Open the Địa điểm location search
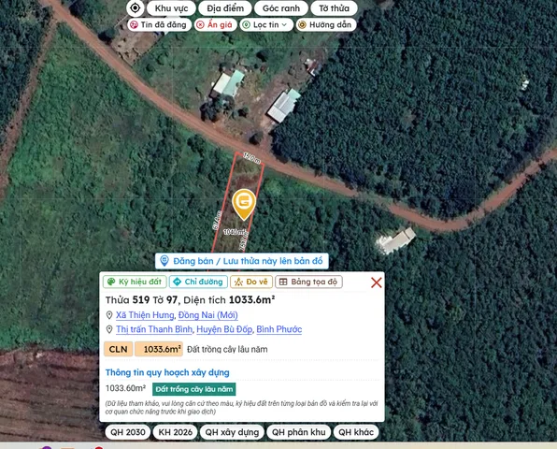The width and height of the screenshot is (557, 449). tap(225, 8)
